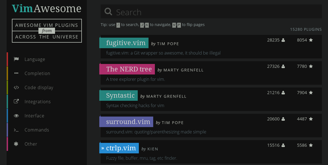Click the users icon in surround.vim row
This screenshot has height=165, width=328.
[283, 119]
